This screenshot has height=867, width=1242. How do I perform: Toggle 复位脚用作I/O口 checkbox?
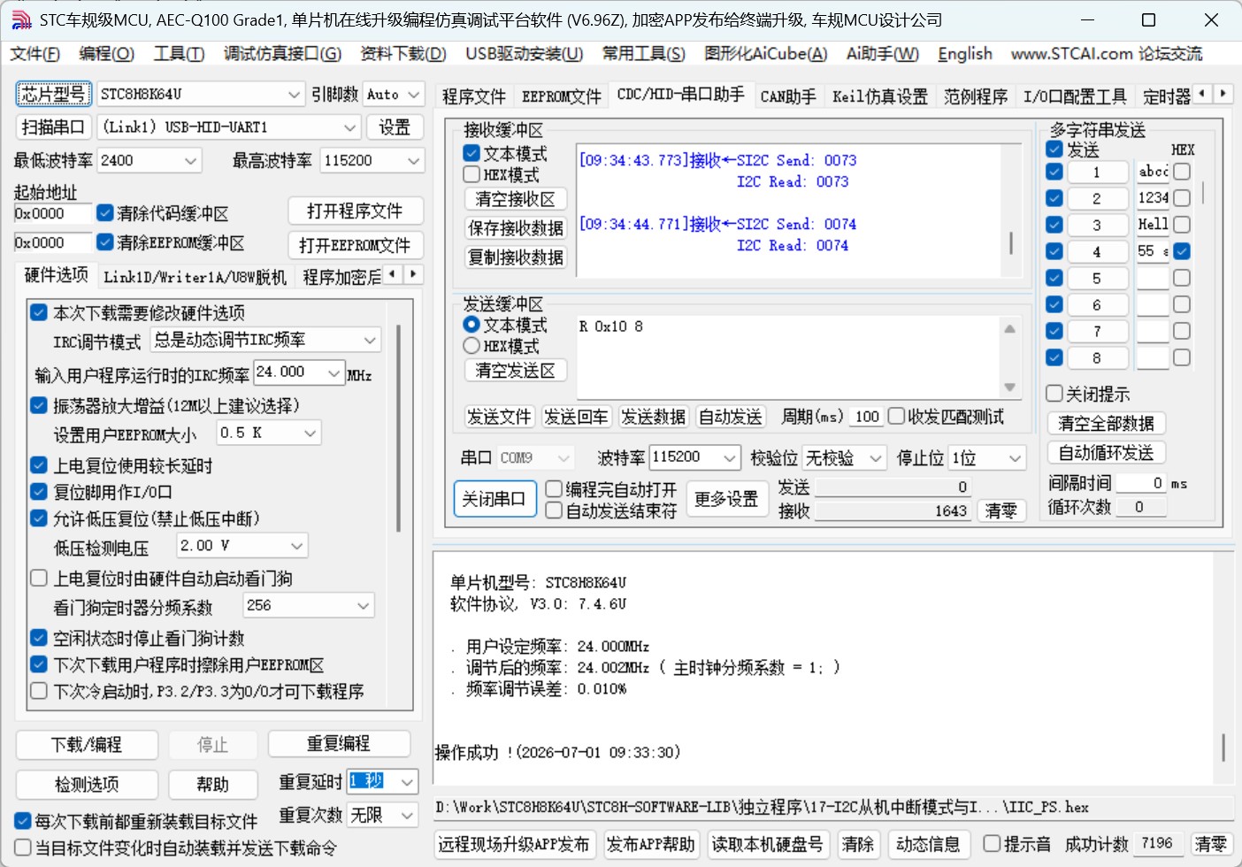(x=39, y=492)
